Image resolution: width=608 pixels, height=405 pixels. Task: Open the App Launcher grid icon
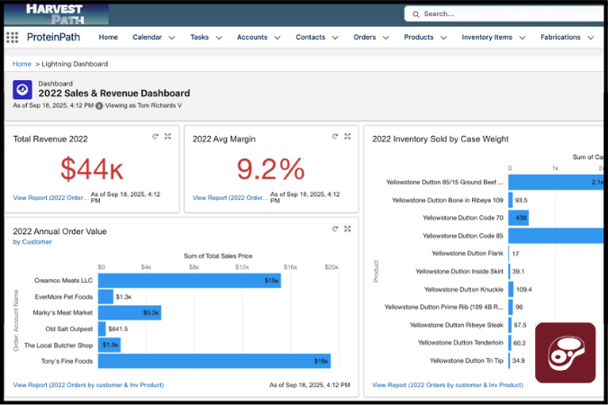pyautogui.click(x=12, y=37)
